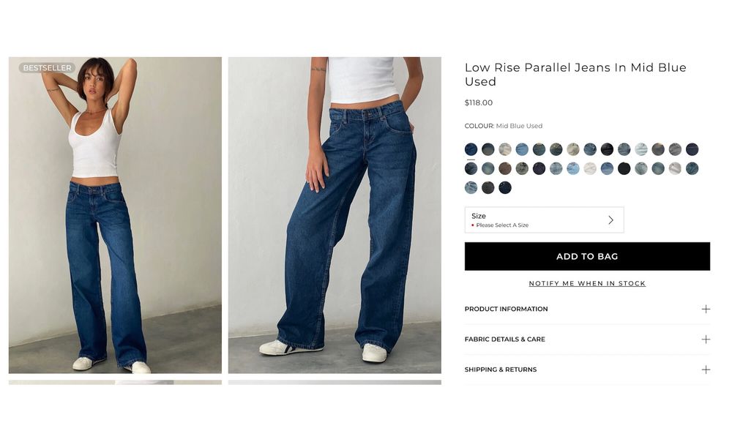
Task: Select the underlined Mid Blue Used swatch
Action: pos(471,149)
